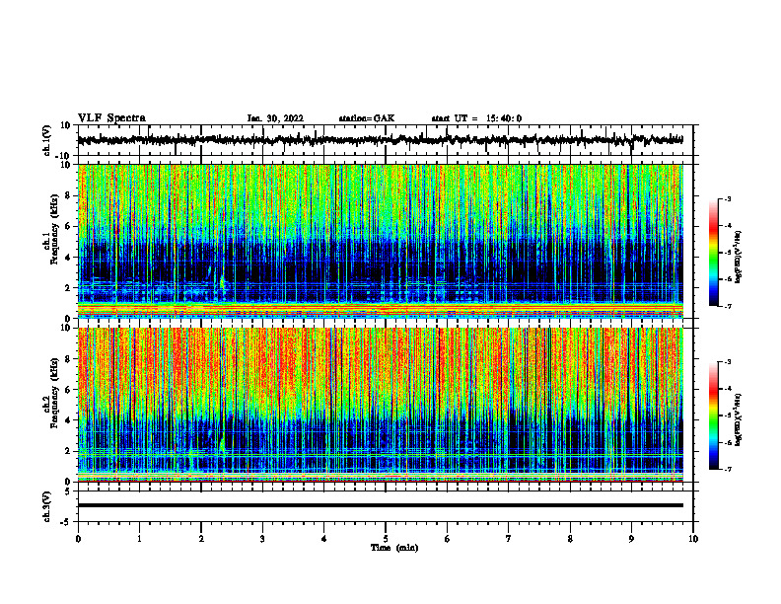Click the ch.1 spectrogram color scale bar

(x=713, y=252)
